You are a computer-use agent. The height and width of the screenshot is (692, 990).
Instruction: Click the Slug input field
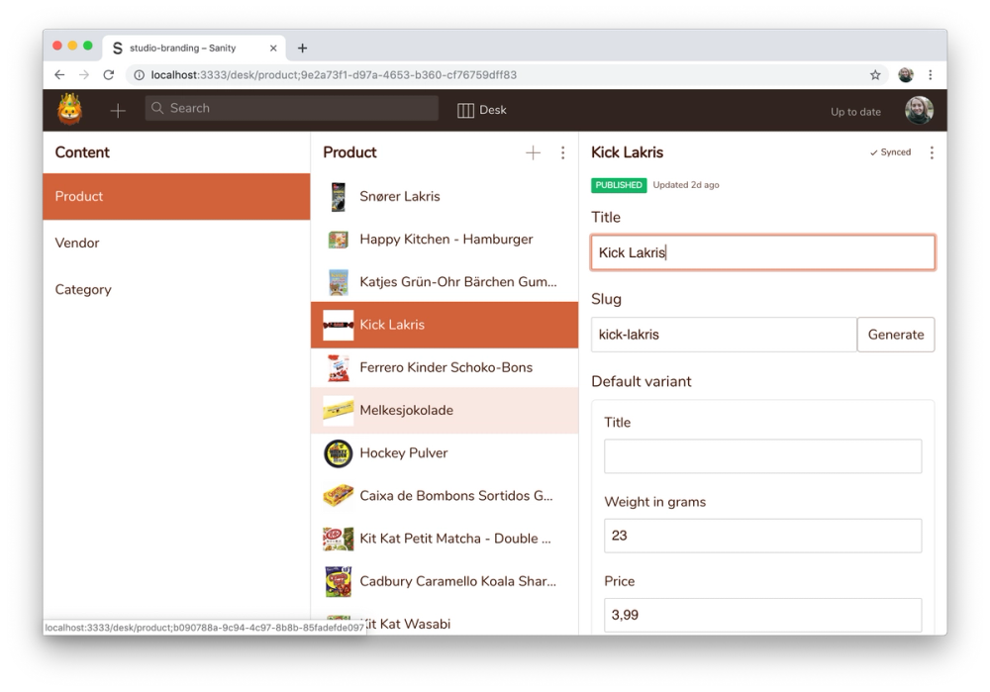(724, 335)
